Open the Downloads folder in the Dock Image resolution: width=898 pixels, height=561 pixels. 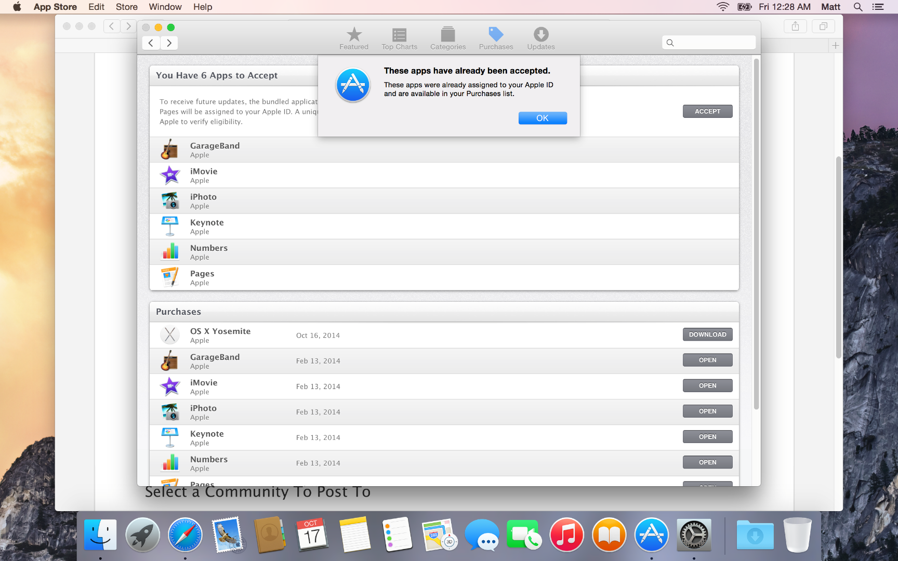(x=755, y=535)
